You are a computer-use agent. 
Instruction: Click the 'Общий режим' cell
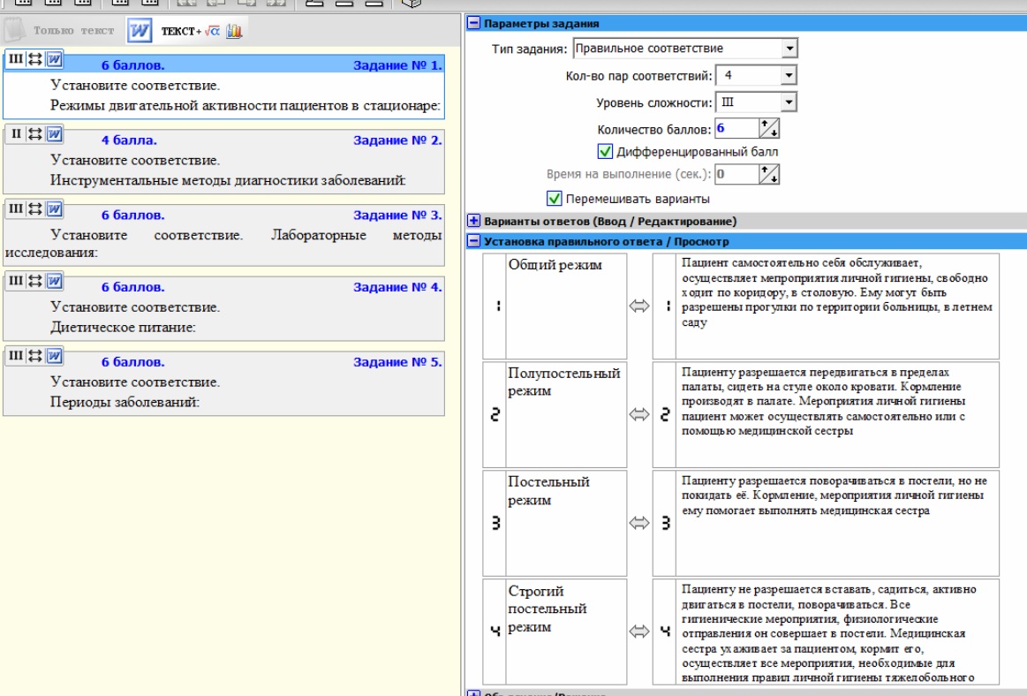[x=566, y=306]
